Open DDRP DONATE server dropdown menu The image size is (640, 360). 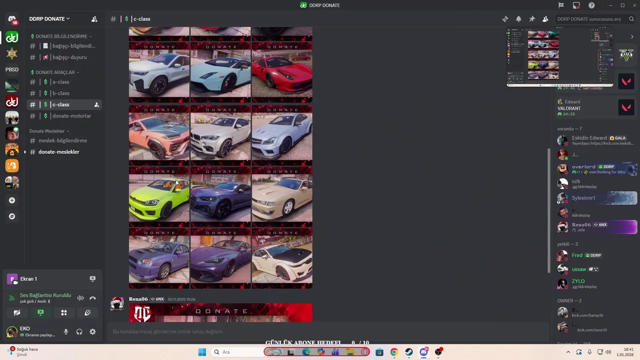(49, 19)
